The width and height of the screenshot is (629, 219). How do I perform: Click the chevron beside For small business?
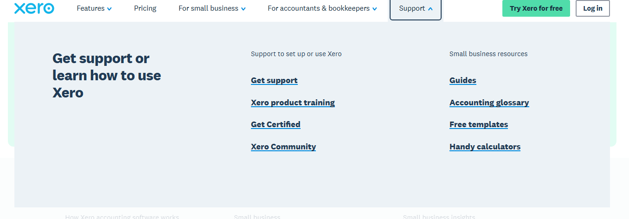tap(244, 9)
